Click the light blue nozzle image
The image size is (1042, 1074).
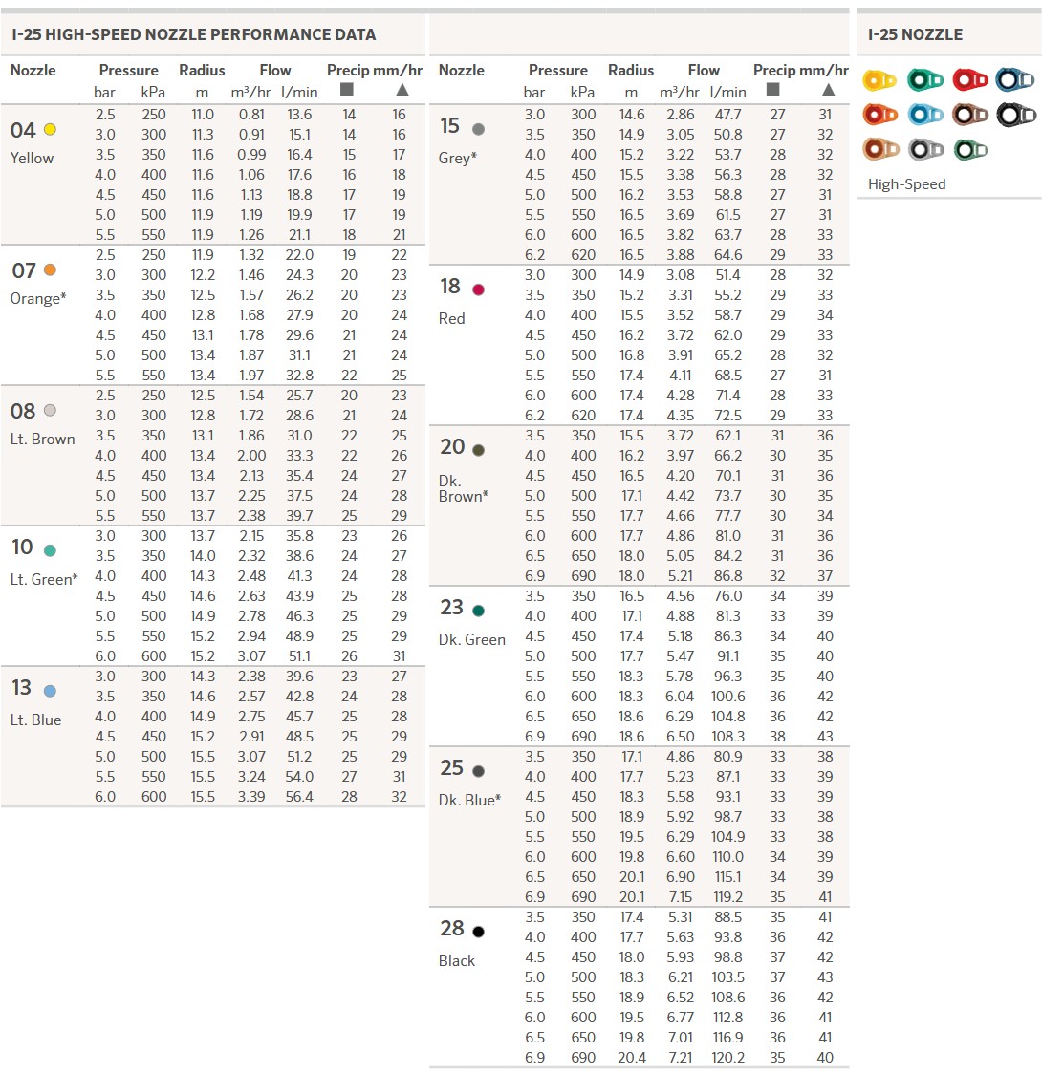[x=924, y=115]
